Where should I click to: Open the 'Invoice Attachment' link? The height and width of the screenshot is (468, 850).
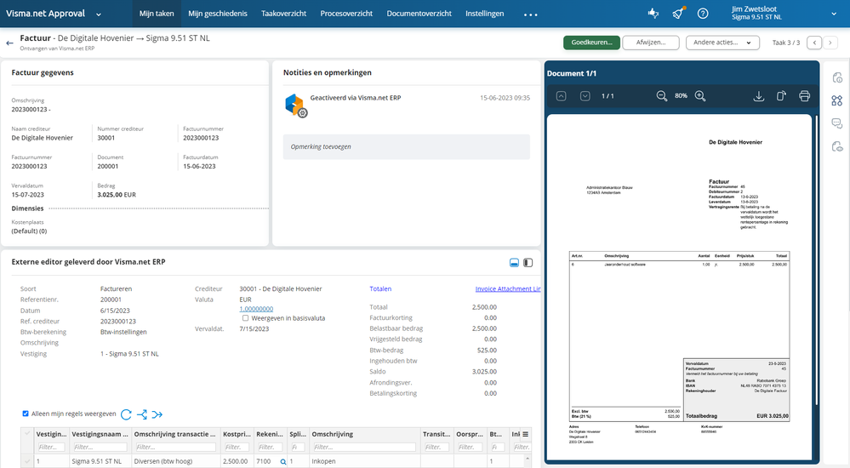507,289
